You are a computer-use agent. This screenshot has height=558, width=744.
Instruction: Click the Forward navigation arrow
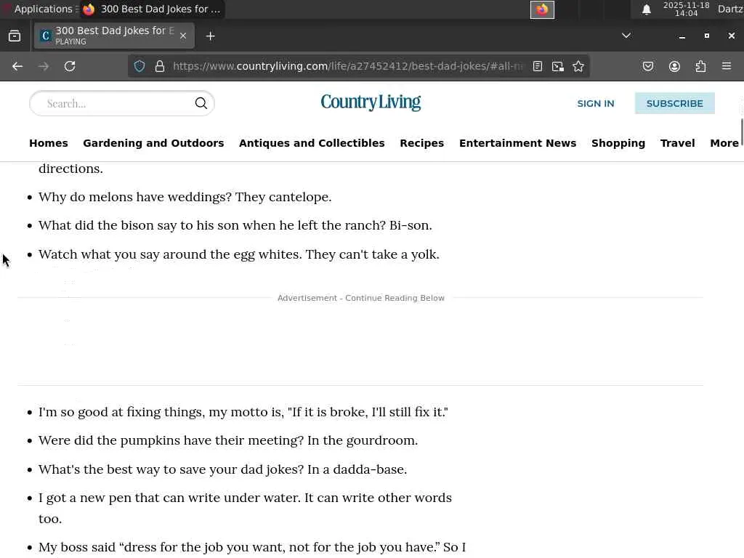coord(44,66)
